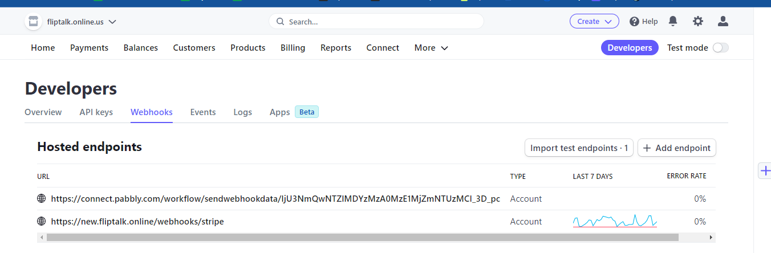Click the TYPE column header
771x253 pixels.
click(518, 177)
